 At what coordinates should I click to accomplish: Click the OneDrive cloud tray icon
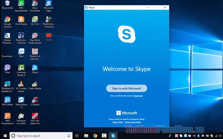coord(194,136)
